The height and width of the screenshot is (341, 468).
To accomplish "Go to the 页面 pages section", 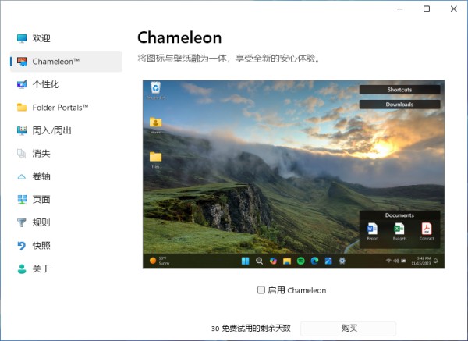I will point(66,200).
